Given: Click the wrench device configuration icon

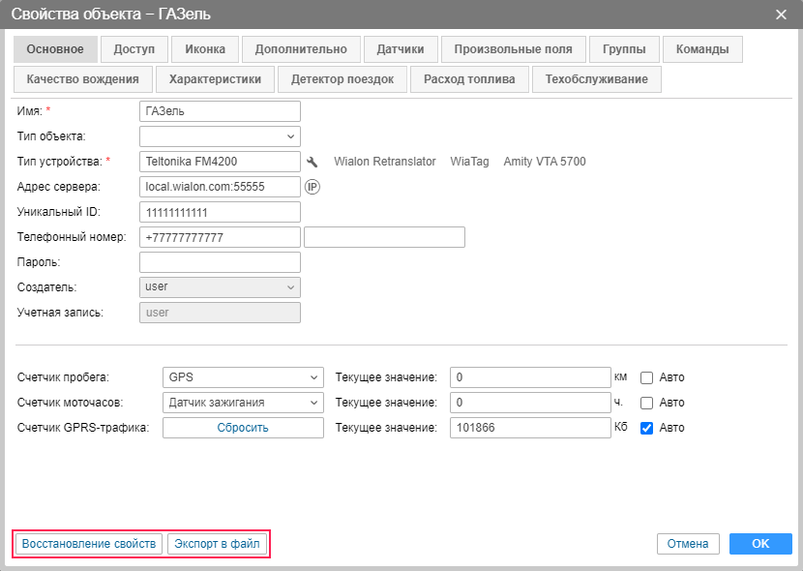Looking at the screenshot, I should point(312,162).
